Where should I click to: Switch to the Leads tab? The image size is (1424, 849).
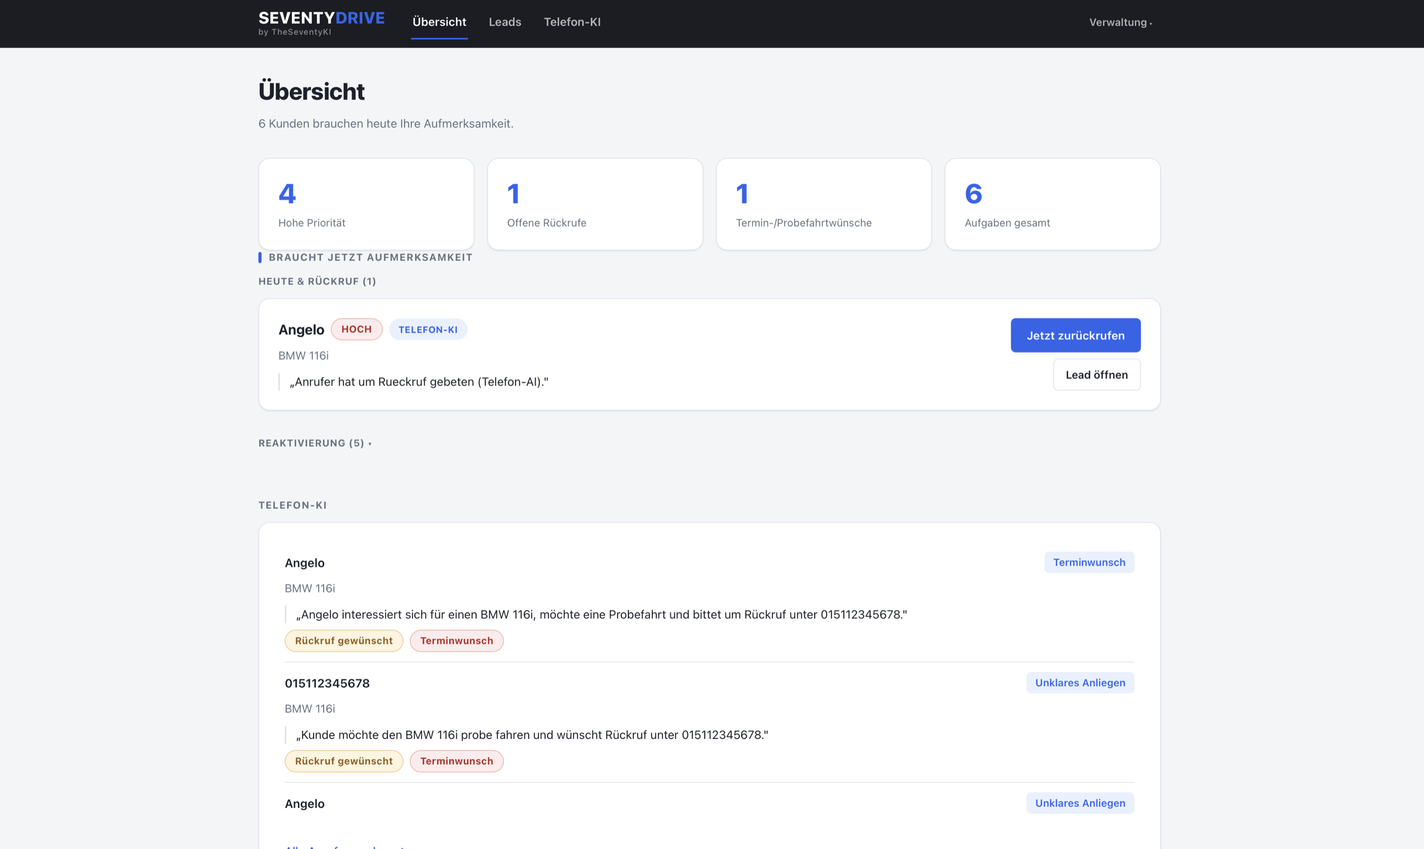tap(505, 22)
